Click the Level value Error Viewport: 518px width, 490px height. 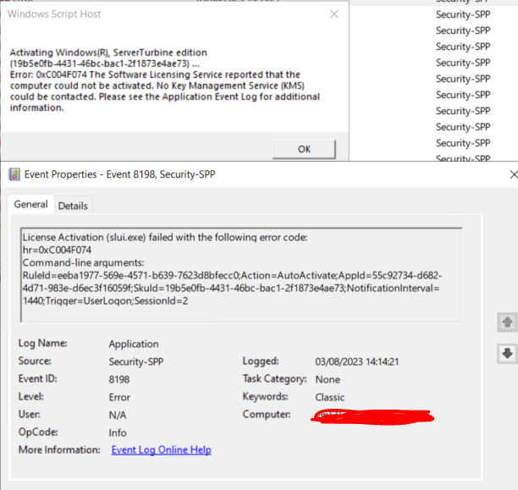click(119, 397)
